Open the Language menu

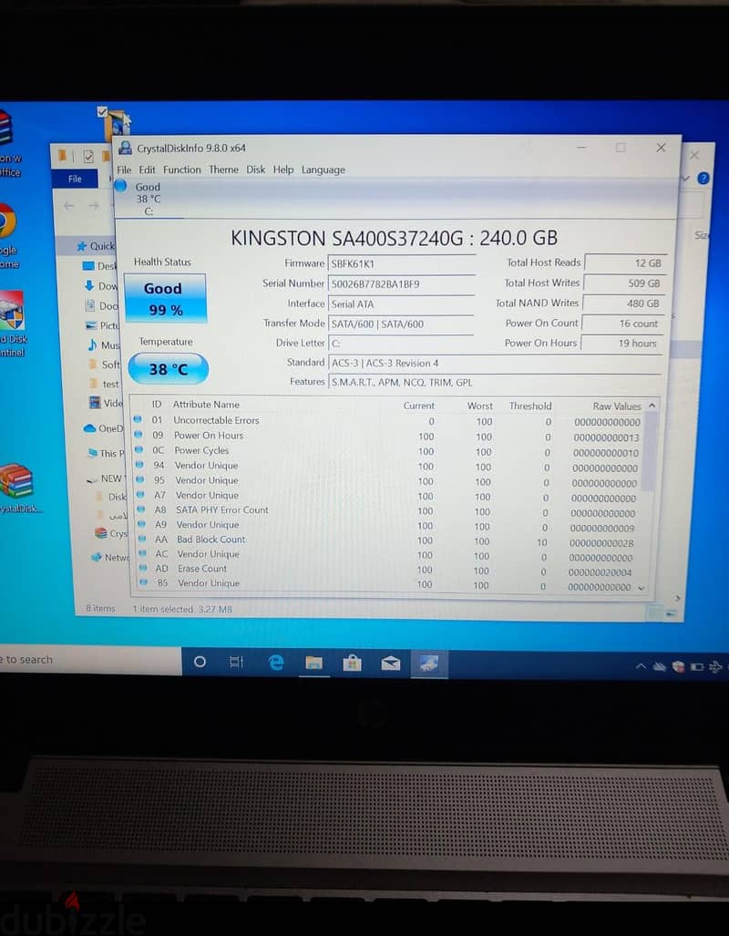323,170
